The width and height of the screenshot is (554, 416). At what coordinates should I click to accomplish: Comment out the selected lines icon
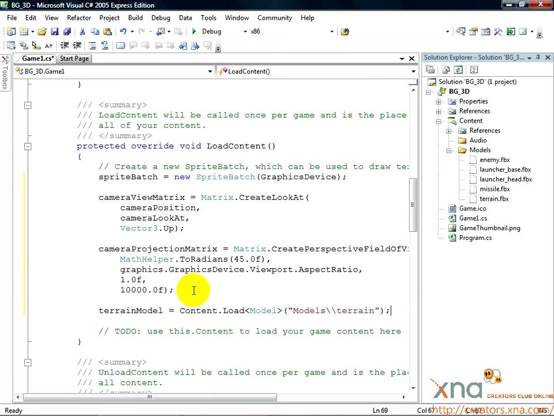click(x=92, y=45)
